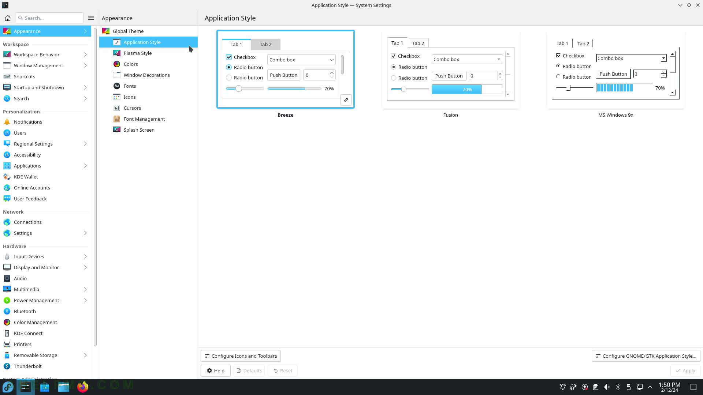The image size is (703, 395).
Task: Click Push Button in Windows 9x preview
Action: pos(613,74)
